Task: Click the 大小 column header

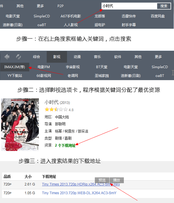Action: [28, 177]
